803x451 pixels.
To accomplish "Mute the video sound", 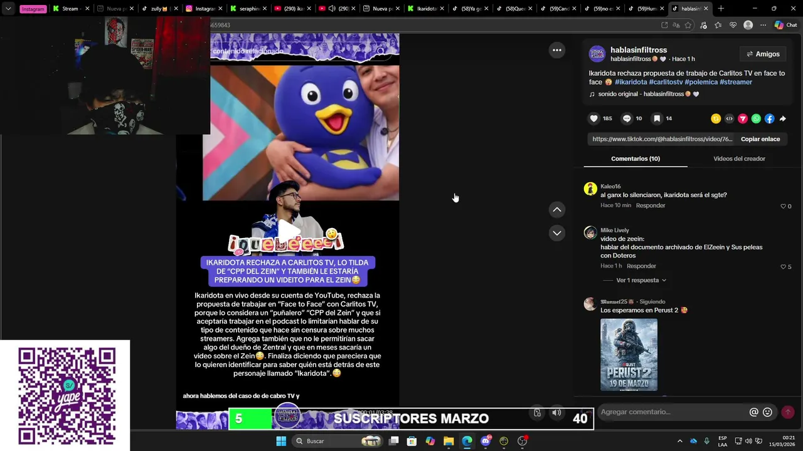I will click(556, 413).
